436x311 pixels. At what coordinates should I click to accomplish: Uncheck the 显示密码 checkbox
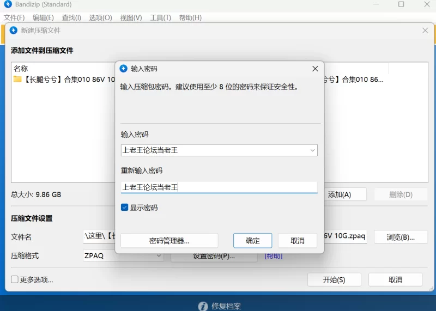(125, 208)
